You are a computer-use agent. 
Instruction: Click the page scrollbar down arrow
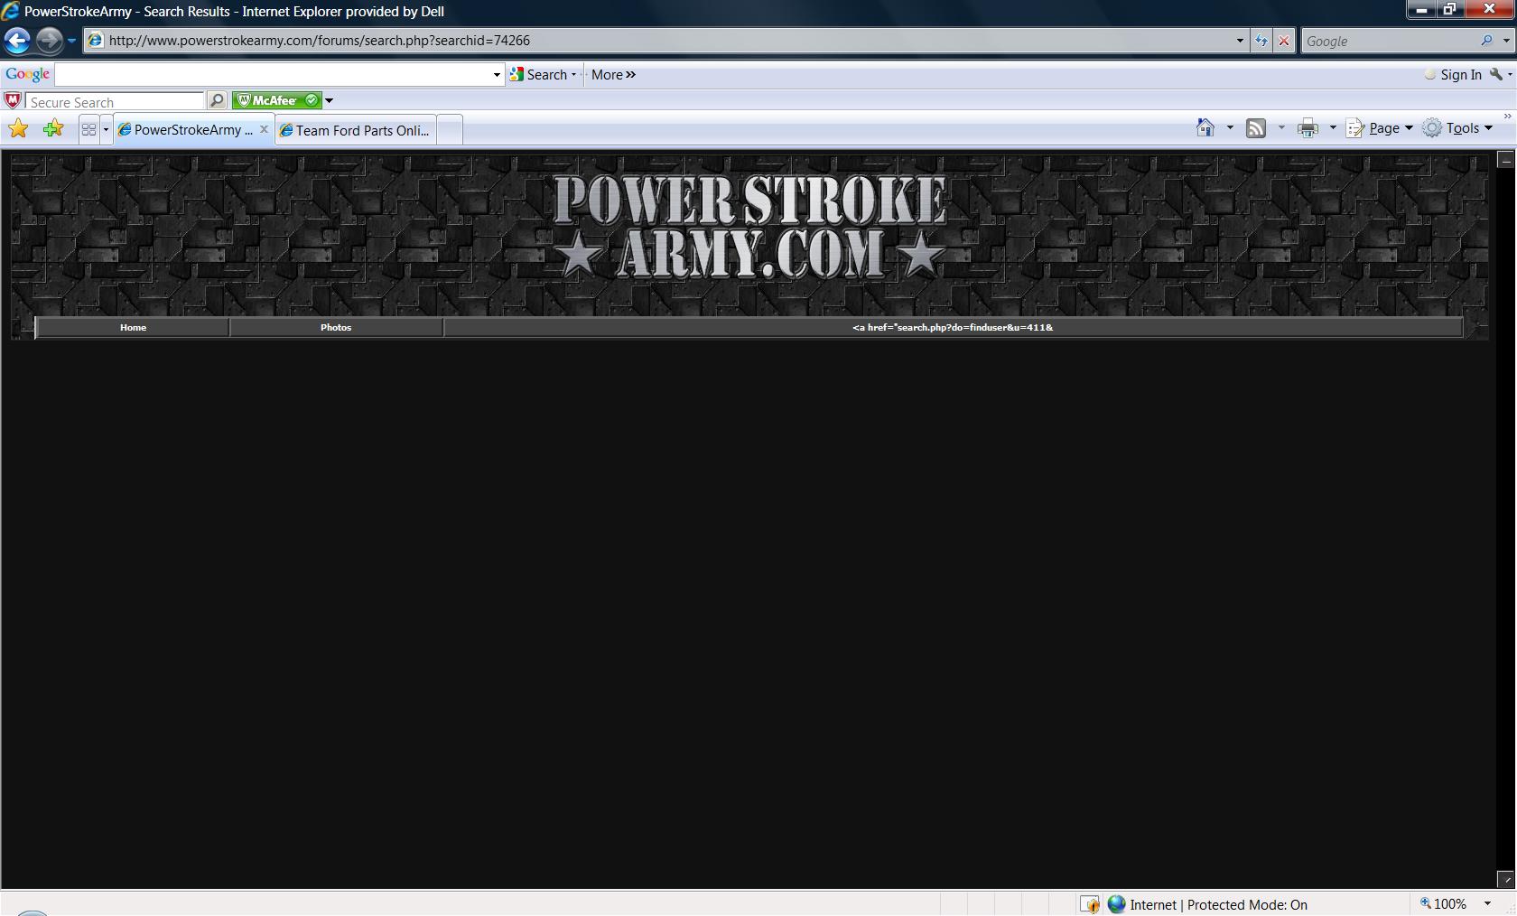(x=1505, y=879)
